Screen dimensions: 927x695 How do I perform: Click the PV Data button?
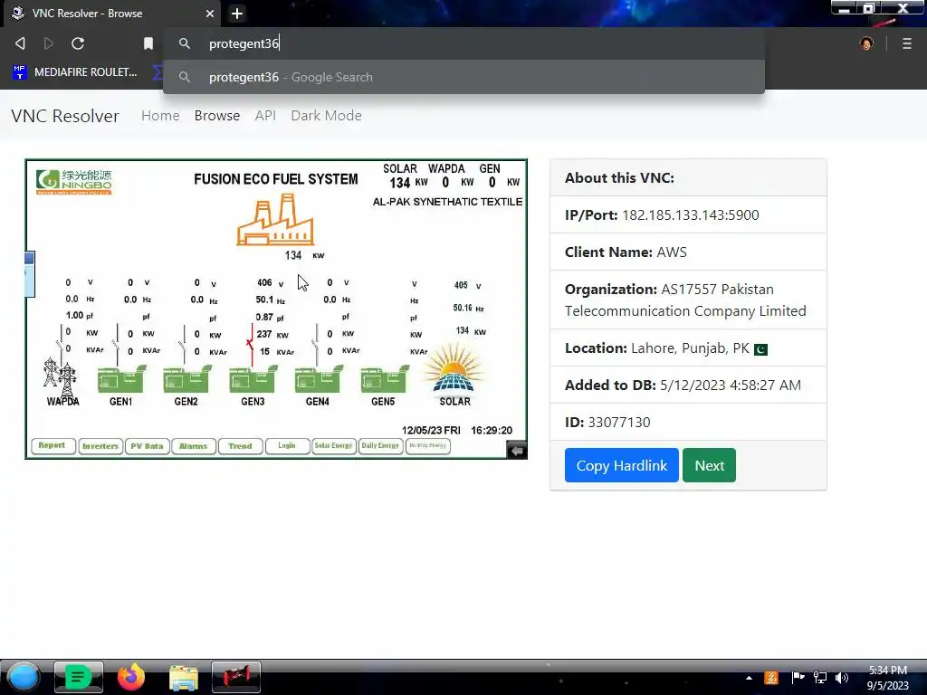coord(148,446)
